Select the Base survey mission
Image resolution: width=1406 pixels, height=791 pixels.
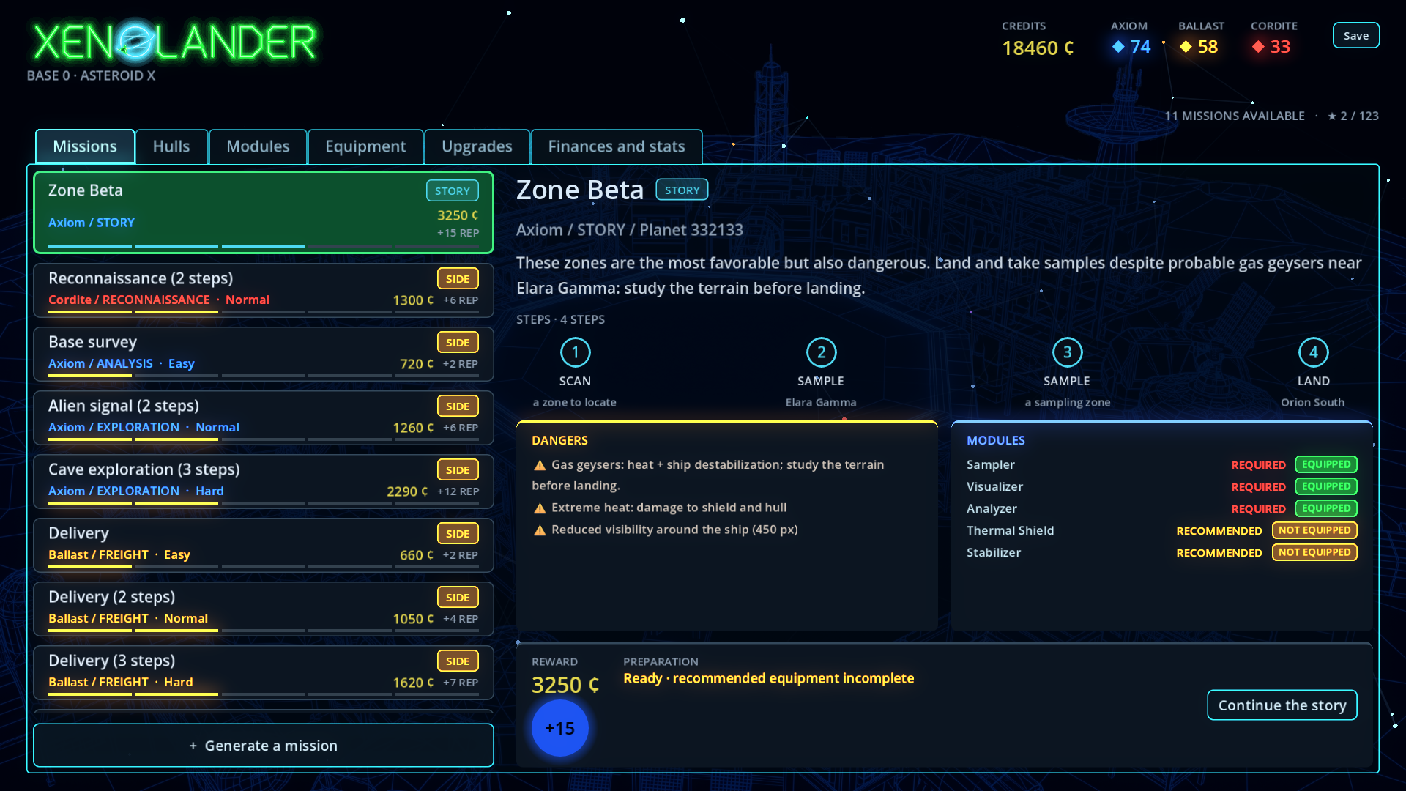point(264,354)
